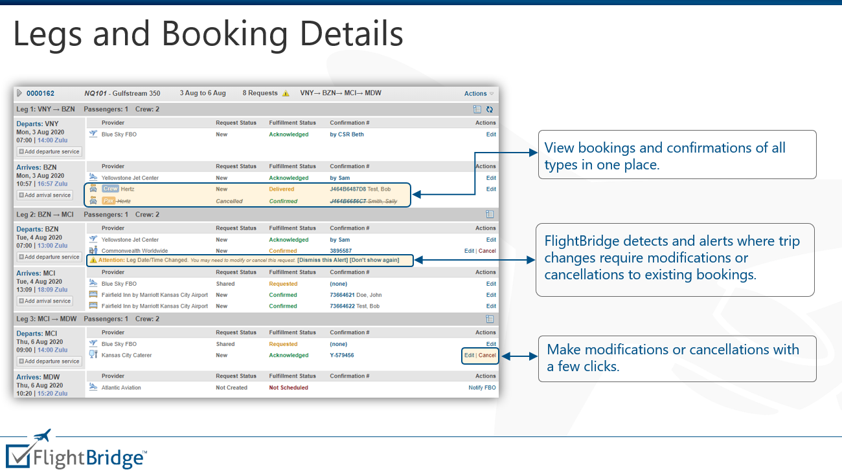
Task: Click the arrival jet icon for Yellowstone Jet Center
Action: pyautogui.click(x=93, y=178)
